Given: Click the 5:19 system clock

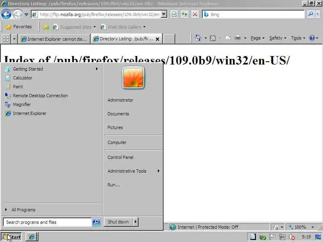Looking at the screenshot, I should point(306,237).
